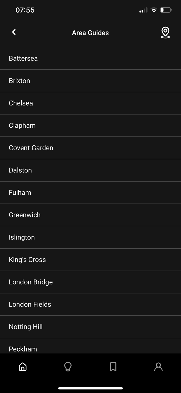Check Wi-Fi status icon in status bar
Image resolution: width=181 pixels, height=393 pixels.
pos(154,10)
